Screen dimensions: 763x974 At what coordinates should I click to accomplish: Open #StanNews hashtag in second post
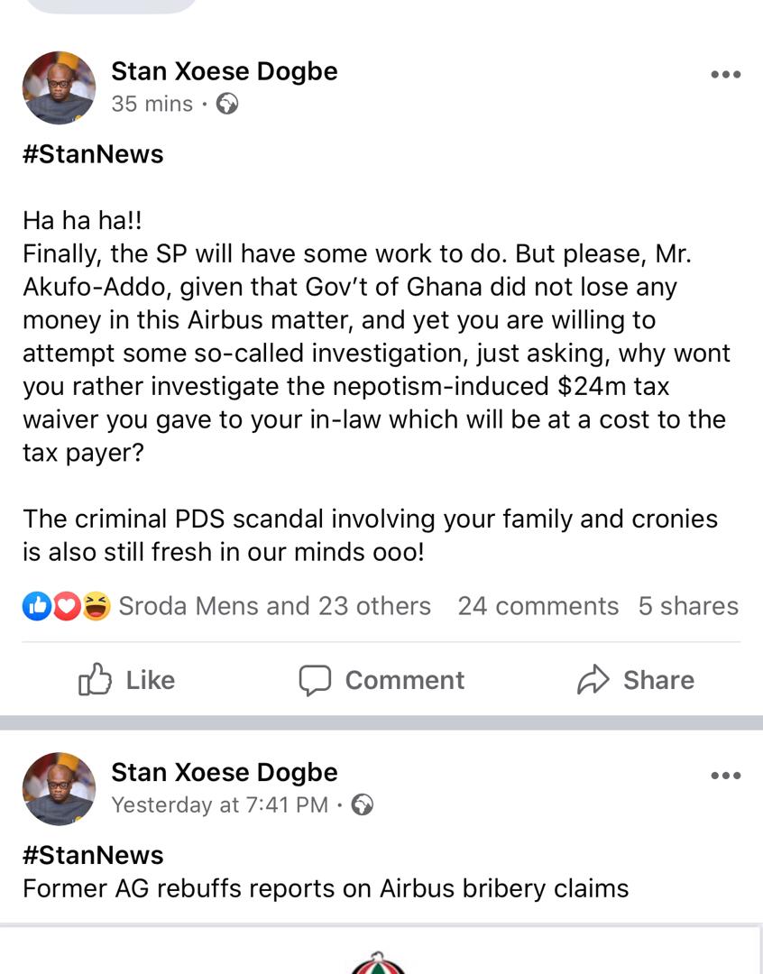(93, 855)
